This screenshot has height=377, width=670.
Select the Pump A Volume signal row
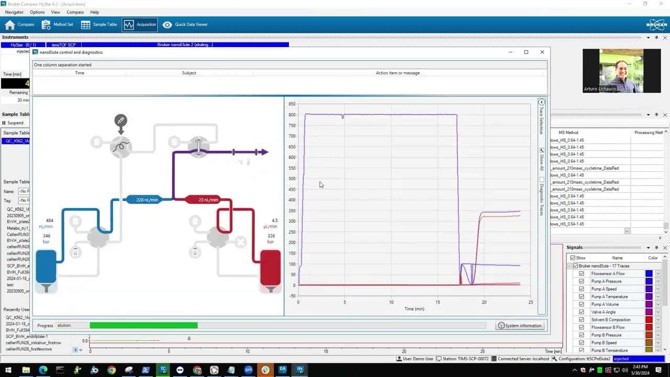coord(615,304)
